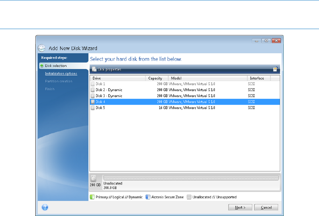The width and height of the screenshot is (319, 216).
Task: Sort by the Capacity column header
Action: 157,78
